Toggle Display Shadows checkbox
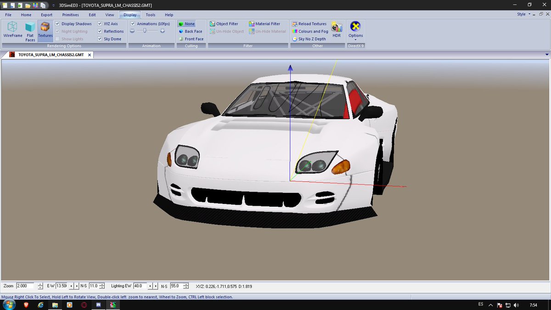The width and height of the screenshot is (551, 310). pyautogui.click(x=57, y=24)
